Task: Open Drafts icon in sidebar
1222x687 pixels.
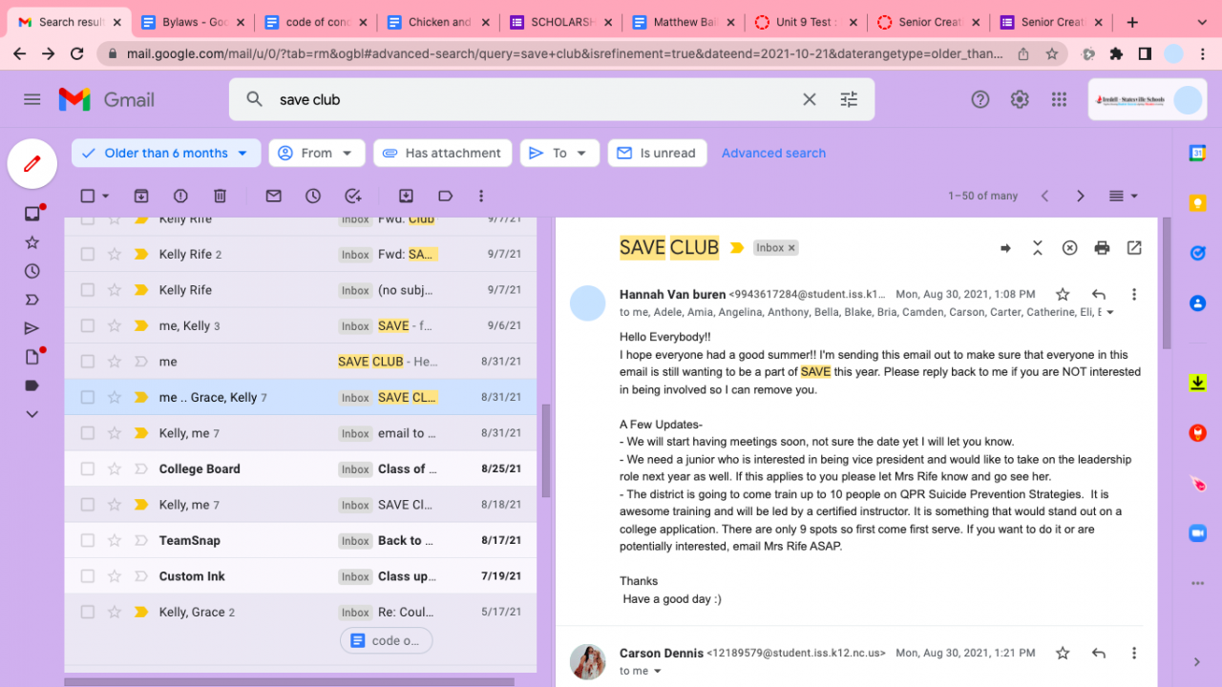Action: (x=32, y=357)
